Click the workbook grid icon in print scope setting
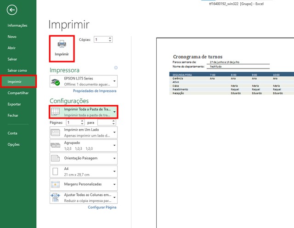Viewport: 294px width, 228px height. click(x=55, y=112)
